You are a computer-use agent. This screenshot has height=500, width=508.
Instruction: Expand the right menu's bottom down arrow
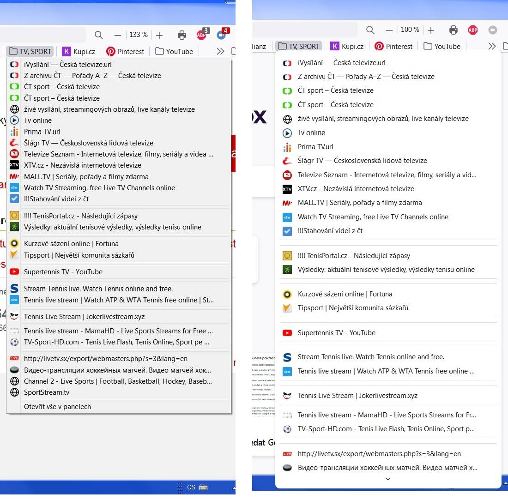(x=388, y=479)
